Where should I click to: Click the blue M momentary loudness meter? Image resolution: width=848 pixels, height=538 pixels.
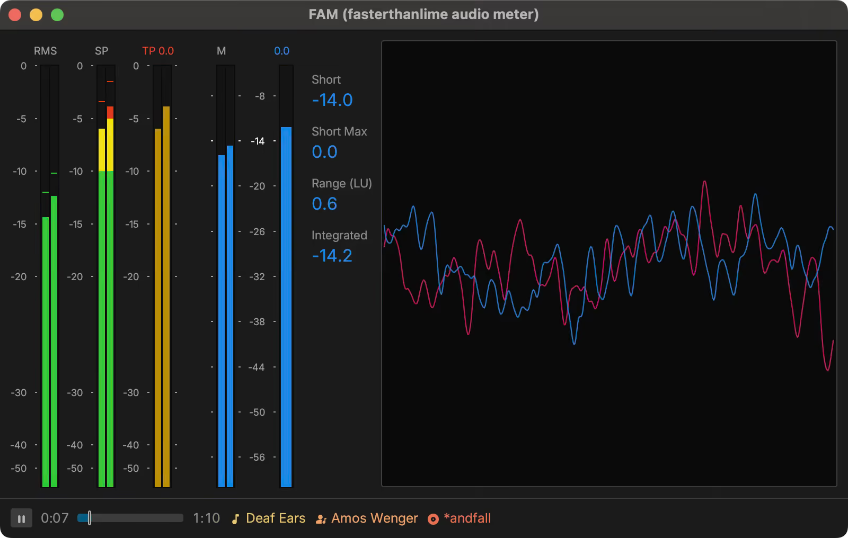[226, 318]
